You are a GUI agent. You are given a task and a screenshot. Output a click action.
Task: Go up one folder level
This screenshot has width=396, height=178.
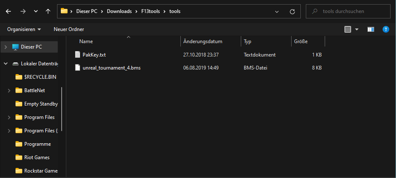[x=48, y=11]
